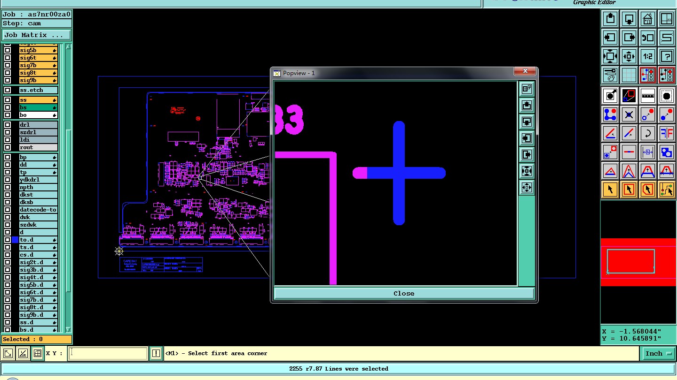This screenshot has height=380, width=677.
Task: Select the datecode-to layer row
Action: [x=38, y=210]
